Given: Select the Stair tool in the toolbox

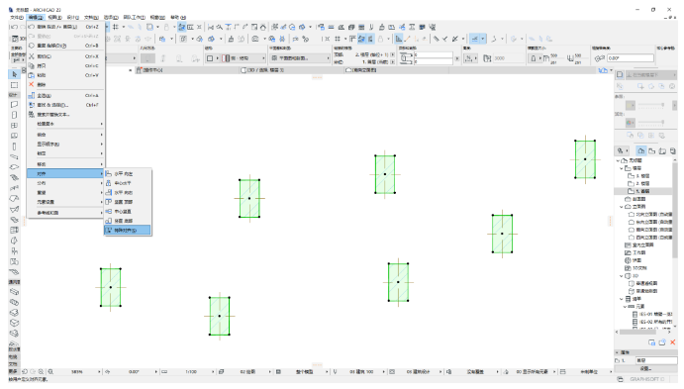Looking at the screenshot, I should tap(14, 178).
